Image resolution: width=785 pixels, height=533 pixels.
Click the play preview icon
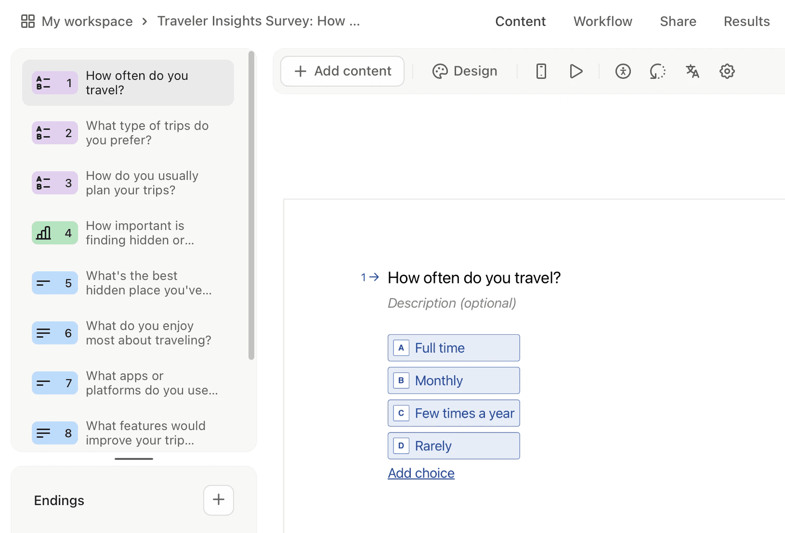[x=576, y=71]
